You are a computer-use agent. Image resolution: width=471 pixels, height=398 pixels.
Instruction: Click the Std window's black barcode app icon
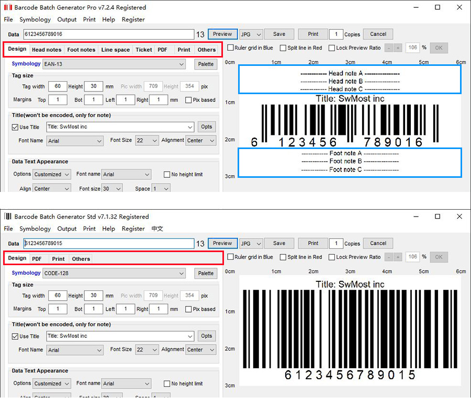(x=8, y=217)
